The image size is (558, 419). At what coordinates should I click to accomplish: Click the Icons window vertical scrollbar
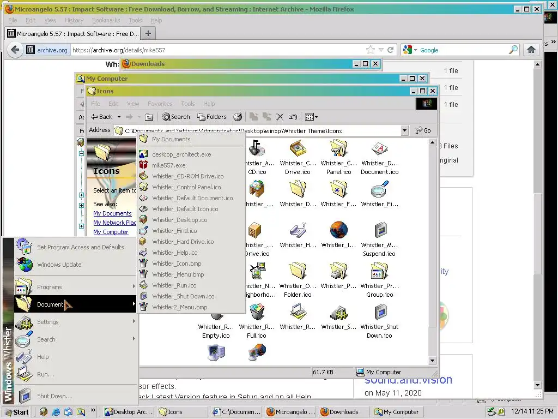tap(432, 251)
